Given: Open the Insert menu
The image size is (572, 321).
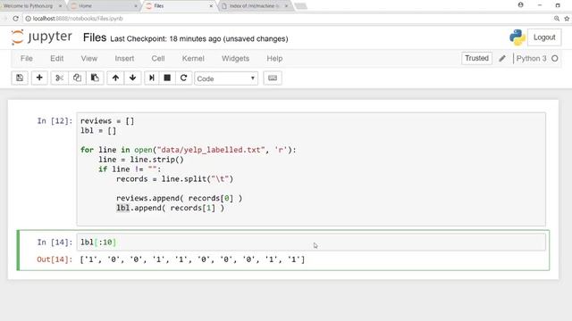Looking at the screenshot, I should tap(124, 58).
